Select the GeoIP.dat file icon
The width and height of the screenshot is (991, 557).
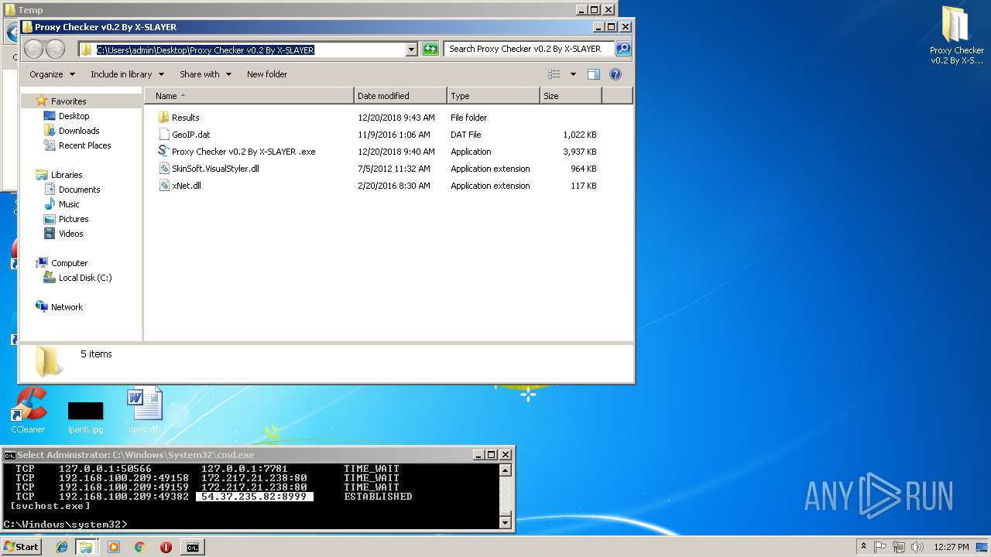coord(163,135)
